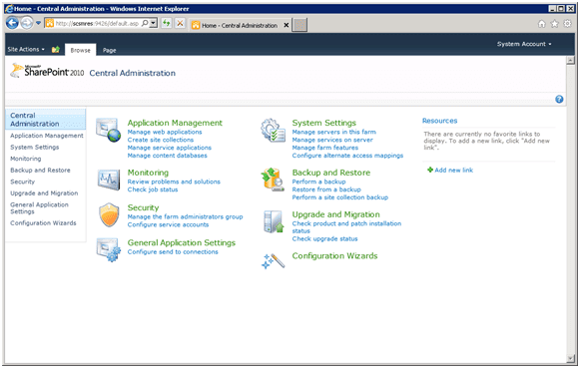This screenshot has width=580, height=368.
Task: Click the browser Tools gear icon
Action: tap(567, 24)
